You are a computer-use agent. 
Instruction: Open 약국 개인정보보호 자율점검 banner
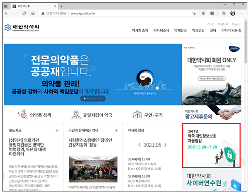click(x=211, y=145)
